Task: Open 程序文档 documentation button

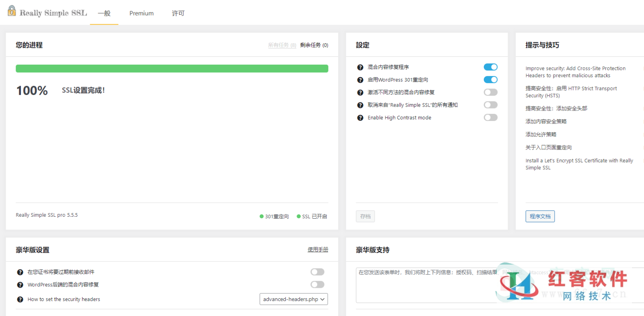Action: tap(540, 216)
